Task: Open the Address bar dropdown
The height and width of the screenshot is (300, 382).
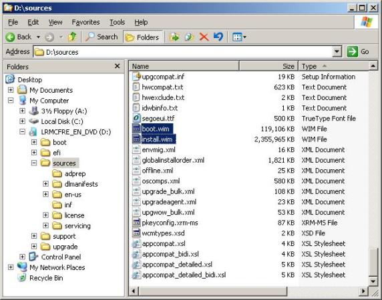Action: [337, 52]
